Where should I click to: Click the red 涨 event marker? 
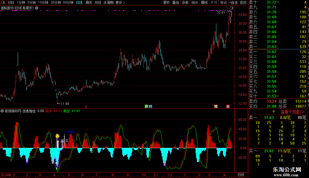(228, 107)
